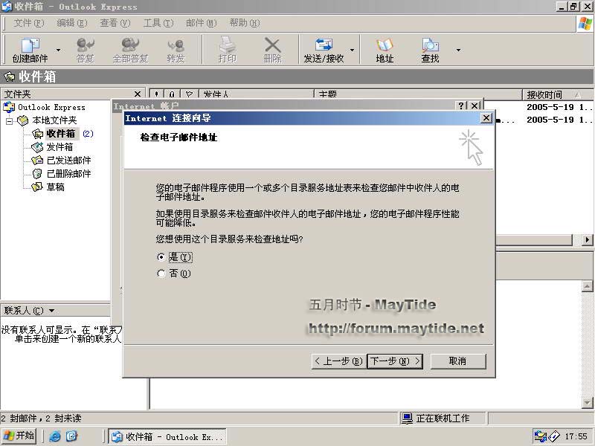Open the 帮助(H) menu
The width and height of the screenshot is (595, 446).
245,23
